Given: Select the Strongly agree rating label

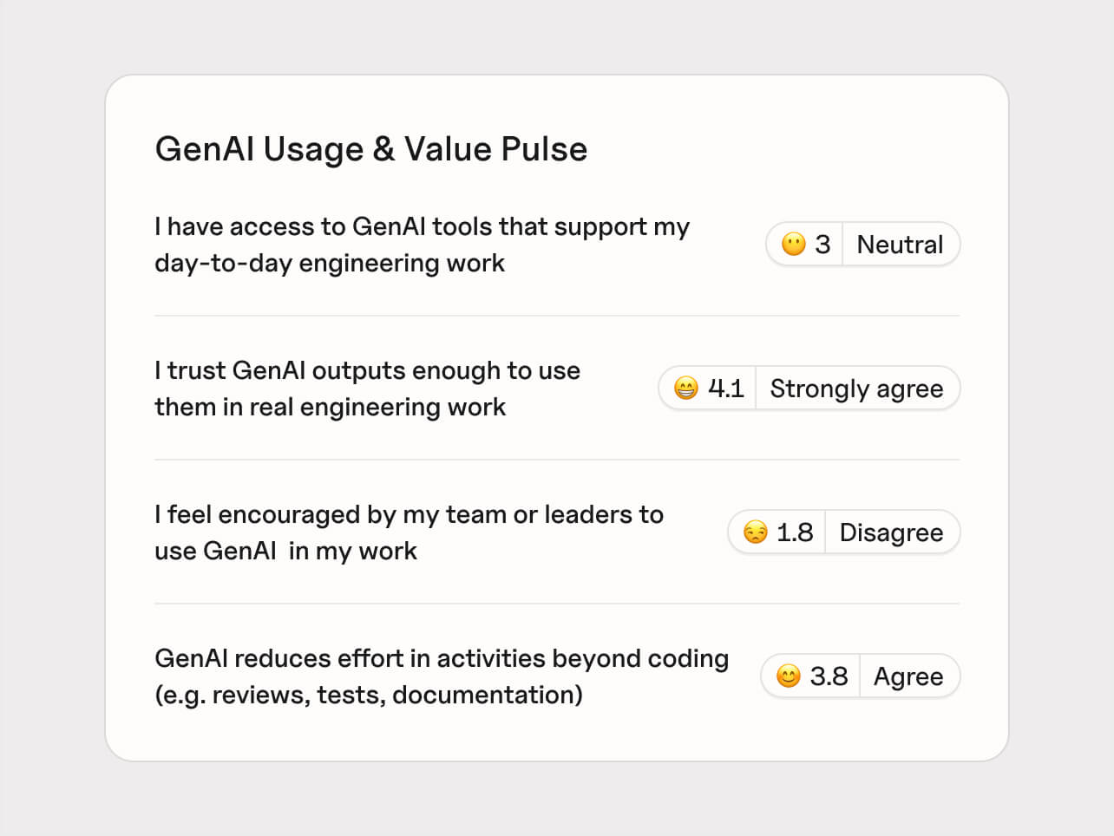Looking at the screenshot, I should (856, 389).
